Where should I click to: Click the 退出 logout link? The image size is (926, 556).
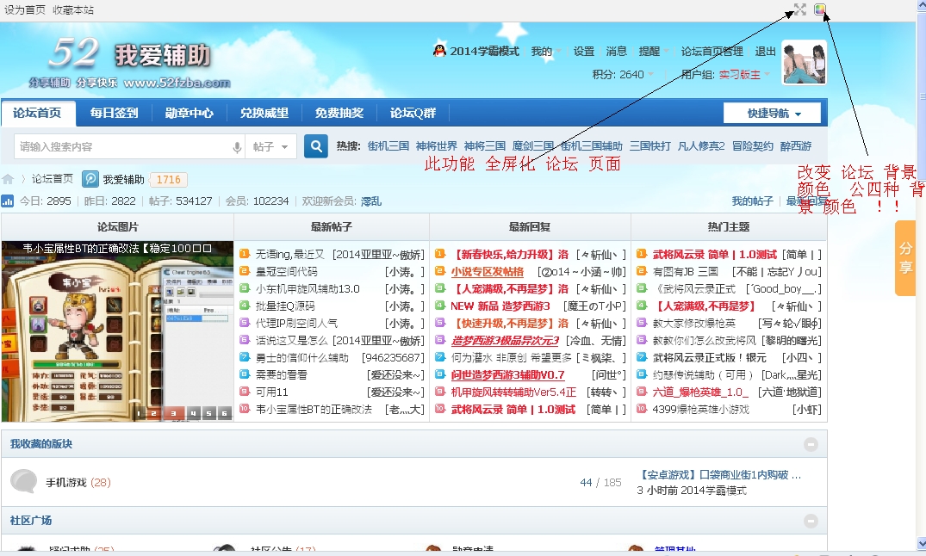[765, 52]
